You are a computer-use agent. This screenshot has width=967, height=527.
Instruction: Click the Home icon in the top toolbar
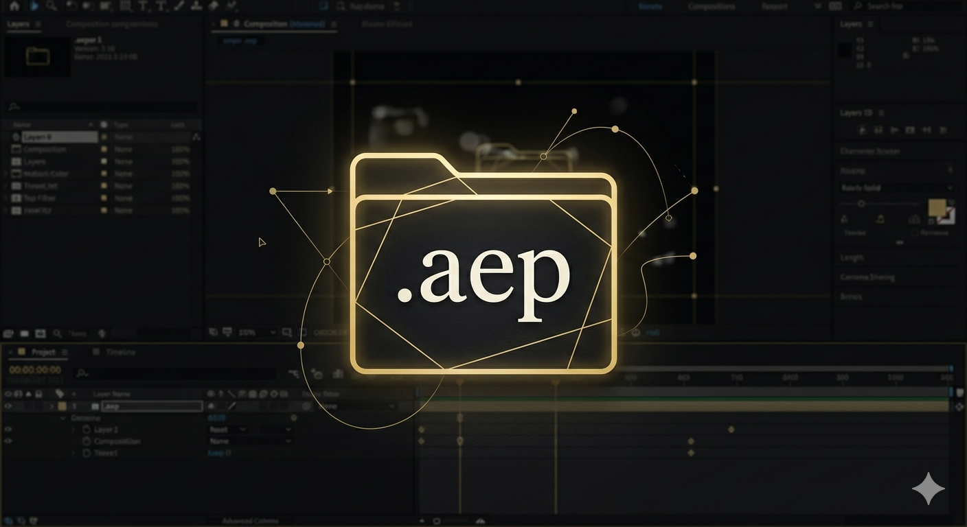[x=14, y=6]
